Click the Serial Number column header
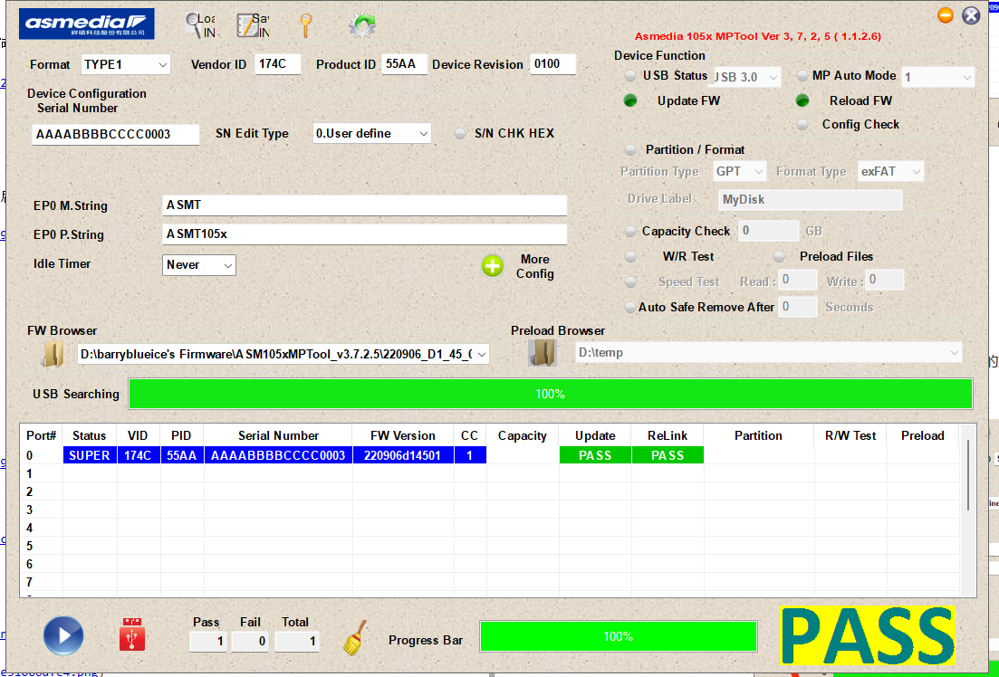This screenshot has width=999, height=677. [x=278, y=435]
